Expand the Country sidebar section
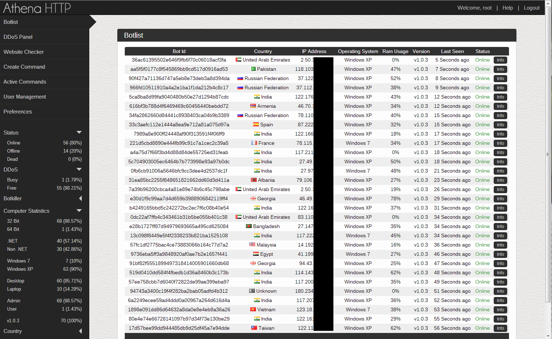 [x=80, y=331]
